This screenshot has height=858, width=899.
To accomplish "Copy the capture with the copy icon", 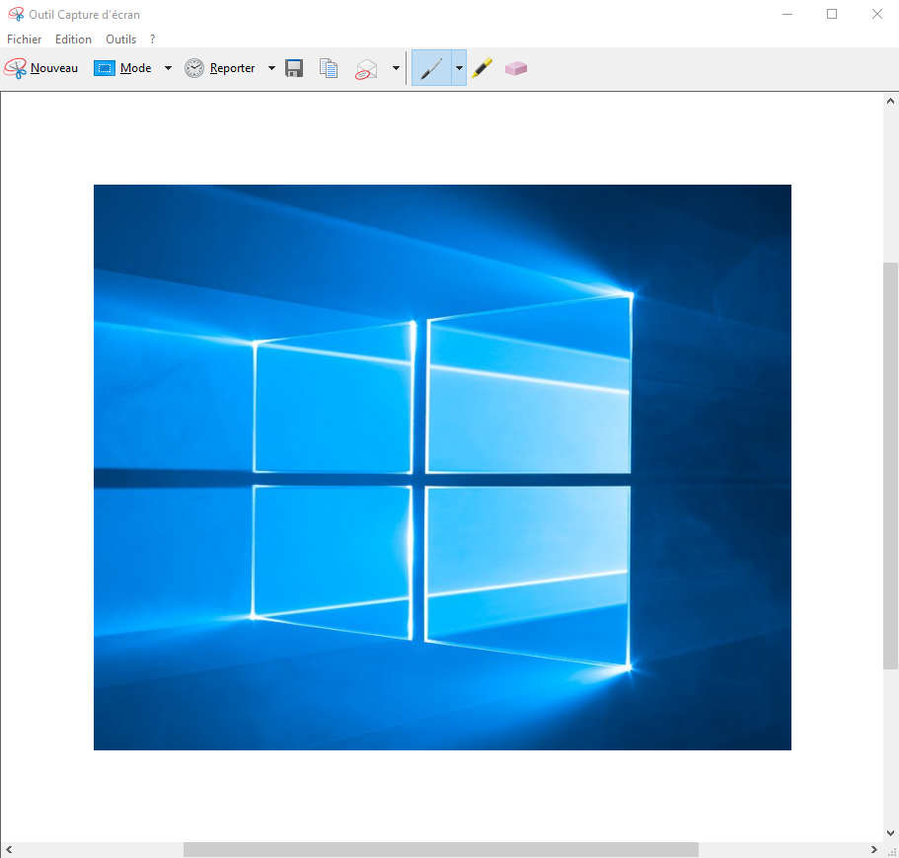I will 329,68.
